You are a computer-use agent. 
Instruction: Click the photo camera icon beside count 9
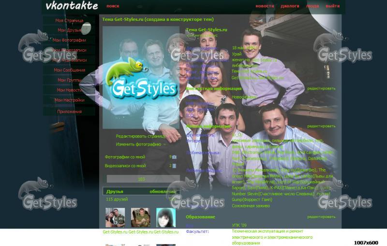click(174, 157)
